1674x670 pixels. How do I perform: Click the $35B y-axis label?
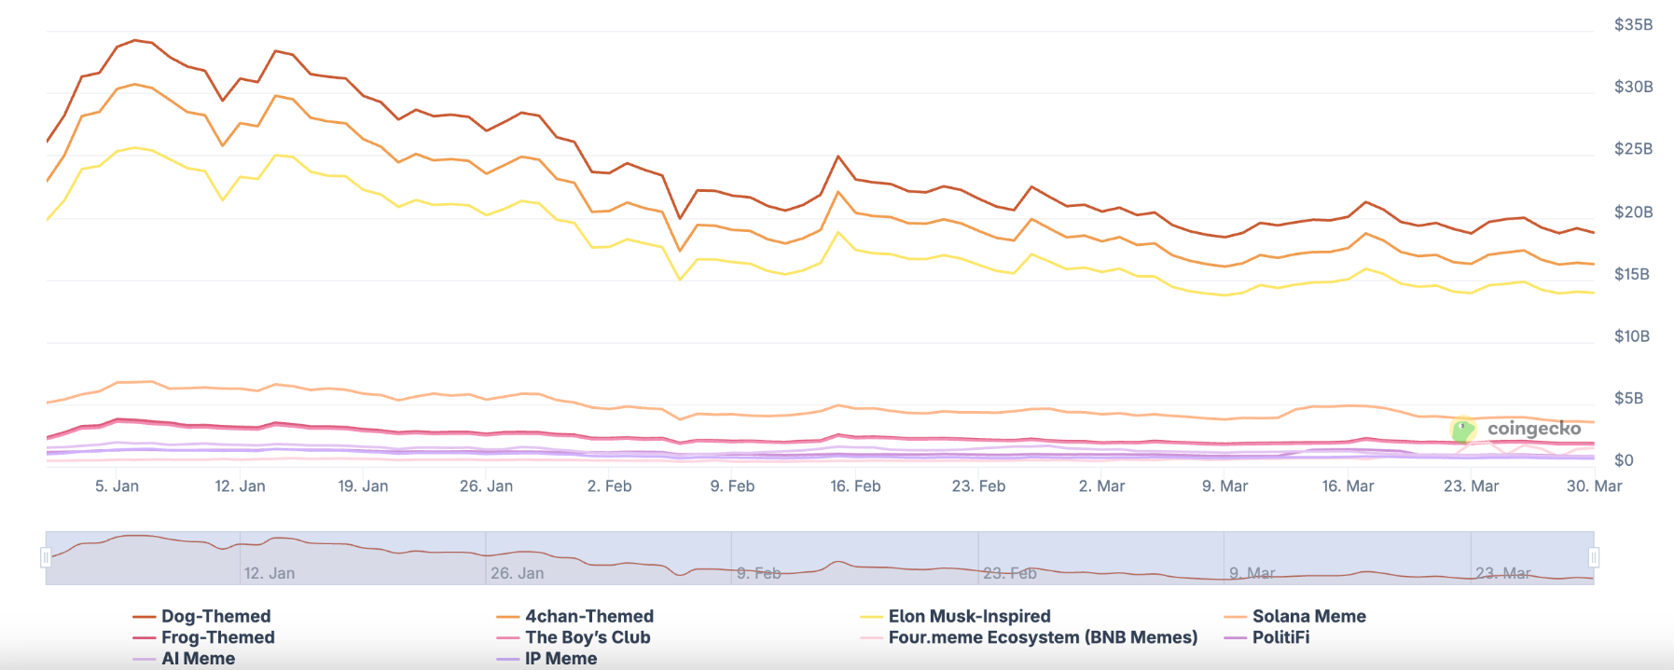click(x=1633, y=25)
